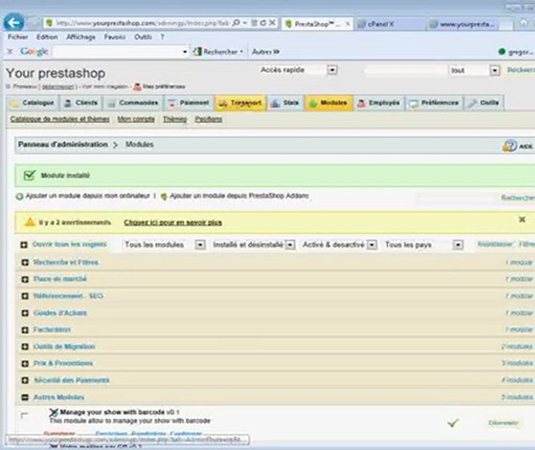
Task: Open the Autres » toolbar menu
Action: (266, 52)
